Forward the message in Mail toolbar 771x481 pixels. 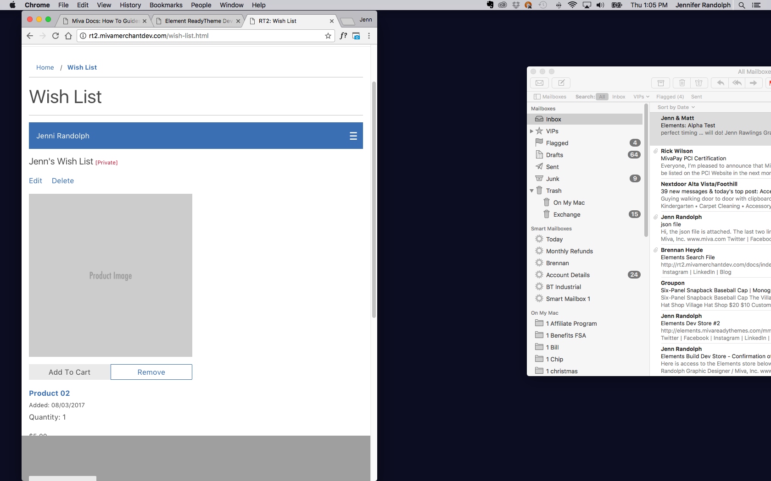point(754,83)
